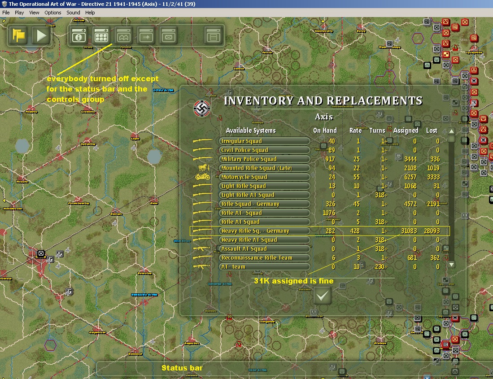Click the "Rate" column header
The width and height of the screenshot is (493, 379).
(356, 131)
